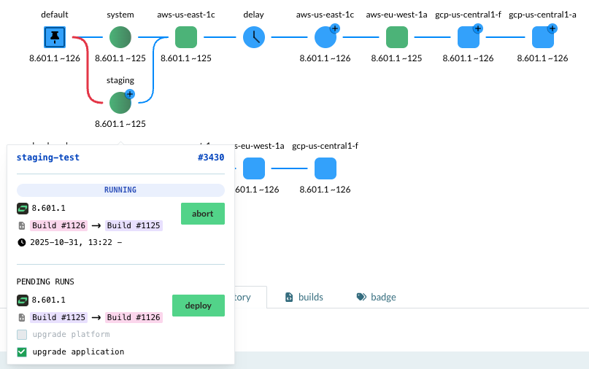Click the staging stage node

[x=120, y=103]
